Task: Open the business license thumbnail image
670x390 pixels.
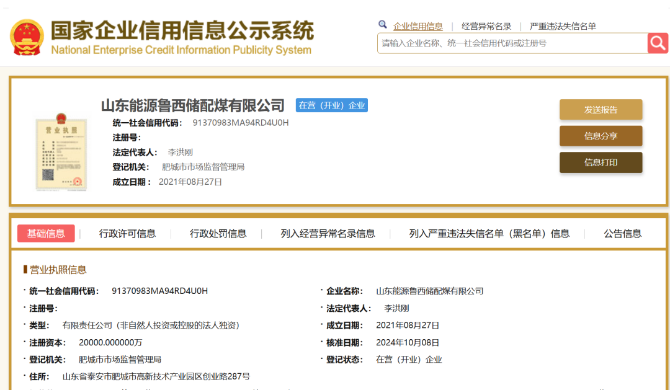Action: tap(61, 152)
